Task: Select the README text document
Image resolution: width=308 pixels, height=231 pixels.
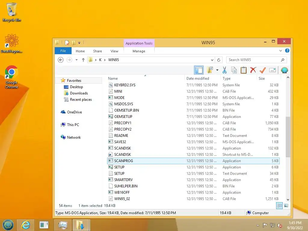Action: click(x=193, y=136)
